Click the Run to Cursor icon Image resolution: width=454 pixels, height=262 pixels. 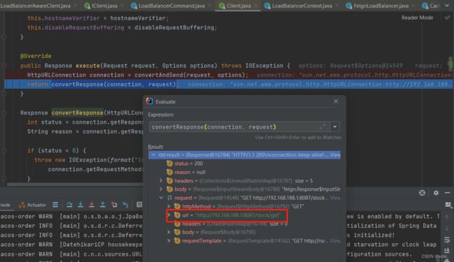point(125,205)
